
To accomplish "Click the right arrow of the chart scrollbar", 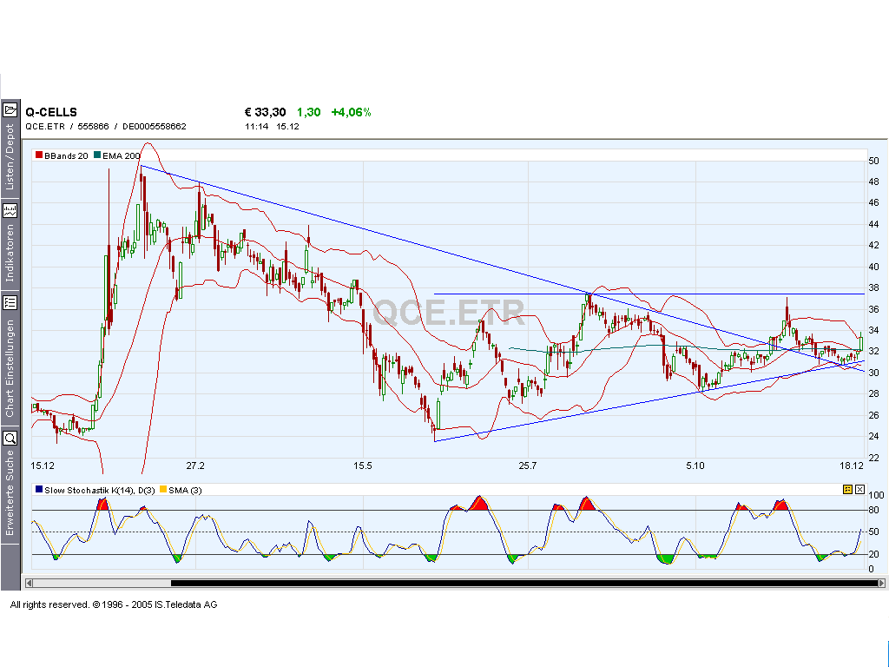I will pos(882,583).
